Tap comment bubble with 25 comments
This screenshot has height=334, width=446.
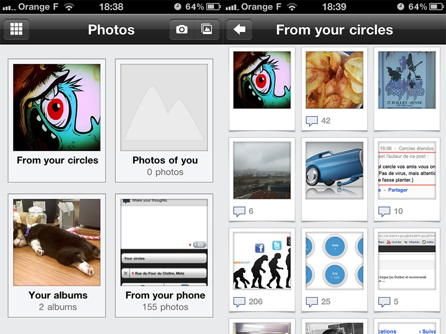312,302
